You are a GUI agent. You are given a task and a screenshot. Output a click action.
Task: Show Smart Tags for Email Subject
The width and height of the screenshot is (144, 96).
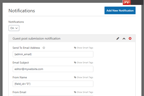click(x=85, y=63)
